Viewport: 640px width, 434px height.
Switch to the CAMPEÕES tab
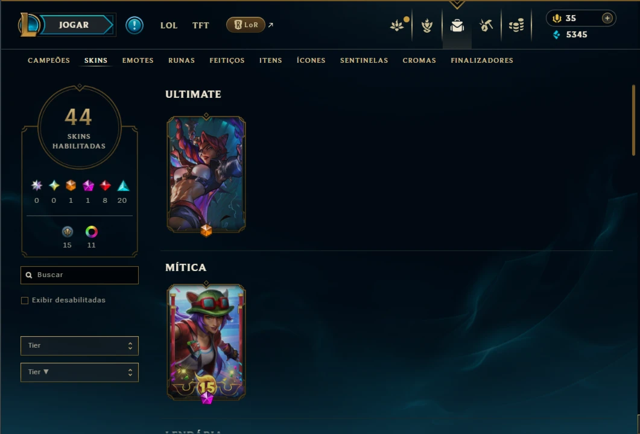[49, 60]
